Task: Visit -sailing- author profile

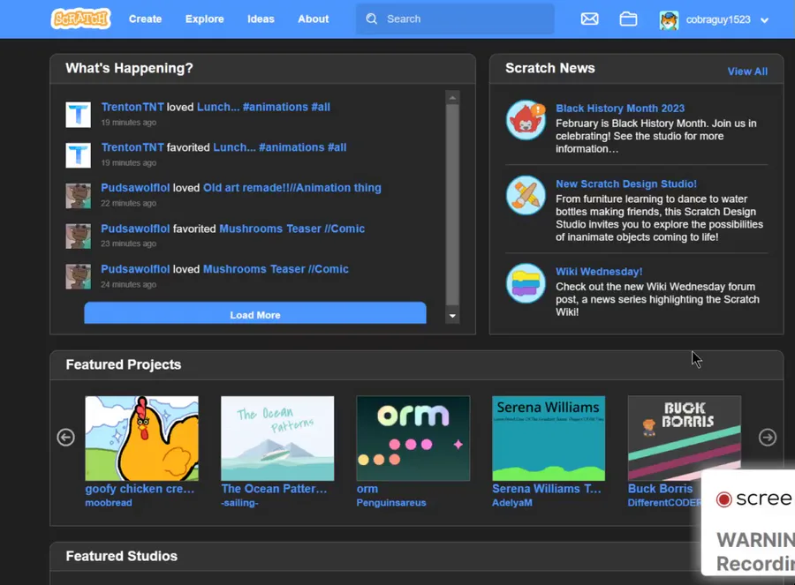Action: tap(239, 503)
